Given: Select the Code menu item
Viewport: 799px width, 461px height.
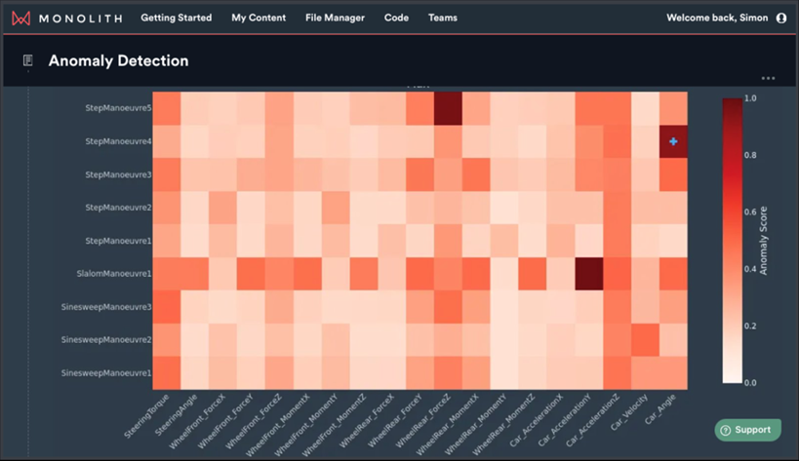Looking at the screenshot, I should point(396,18).
